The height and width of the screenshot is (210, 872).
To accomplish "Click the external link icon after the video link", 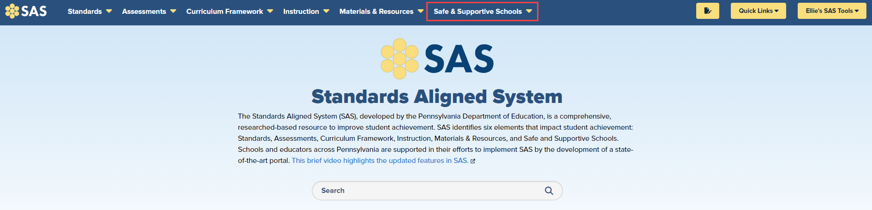I will click(x=473, y=161).
